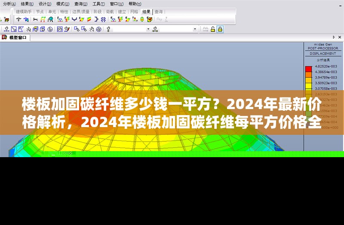This screenshot has height=225, width=344.
Task: Open the 窗口(W) menu
Action: (x=117, y=4)
